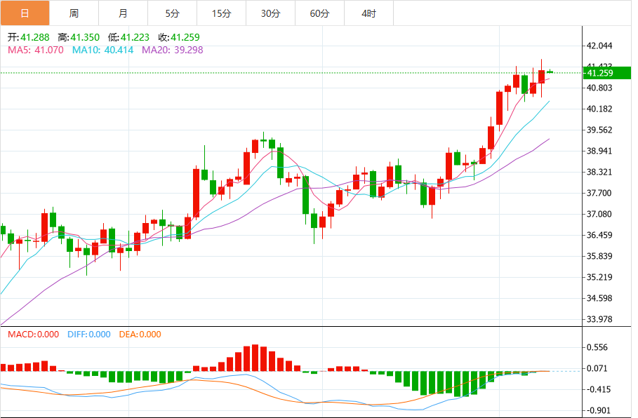Select the 日 daily timeframe tab

[x=25, y=13]
